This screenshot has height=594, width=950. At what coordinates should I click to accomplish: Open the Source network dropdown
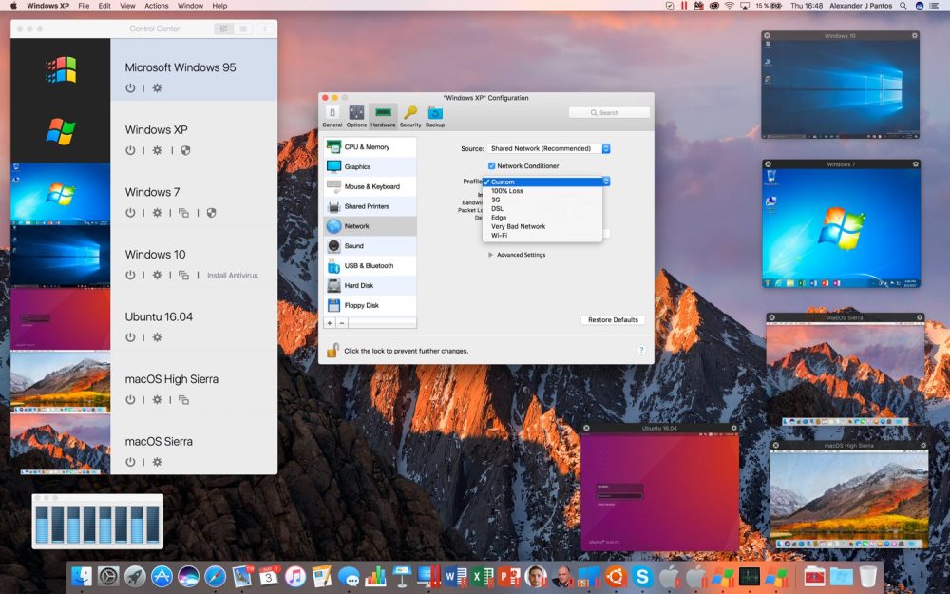pos(548,148)
